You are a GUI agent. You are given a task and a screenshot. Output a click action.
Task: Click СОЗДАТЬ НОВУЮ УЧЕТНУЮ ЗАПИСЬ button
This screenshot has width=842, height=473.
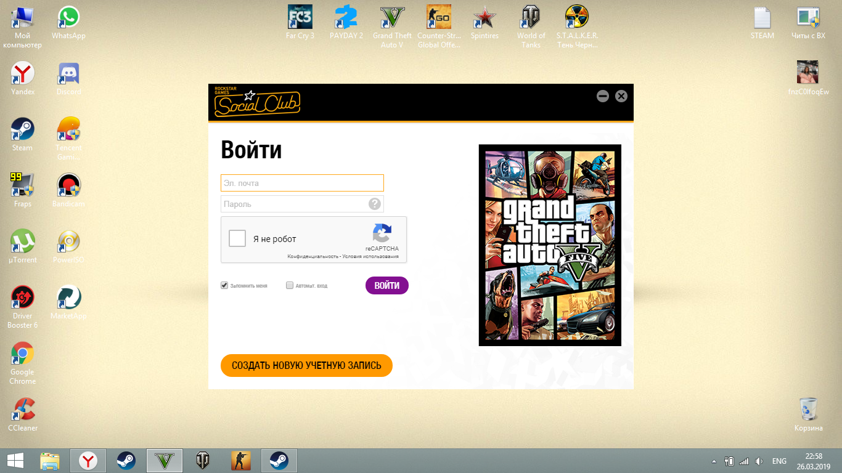click(306, 365)
